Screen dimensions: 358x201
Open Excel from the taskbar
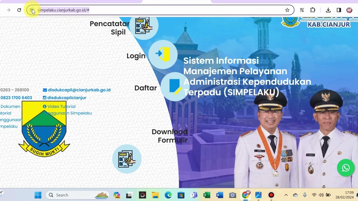[x=207, y=195]
